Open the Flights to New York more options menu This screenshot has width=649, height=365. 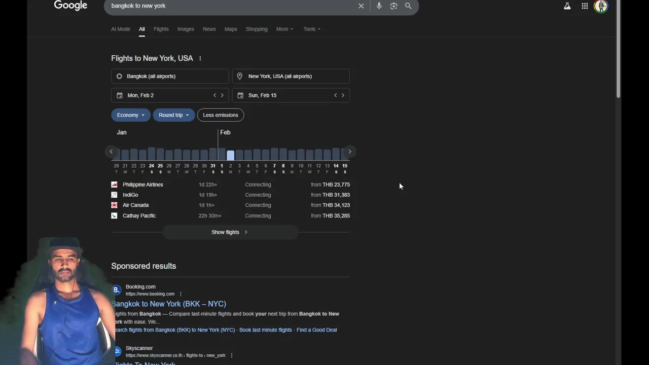(200, 58)
